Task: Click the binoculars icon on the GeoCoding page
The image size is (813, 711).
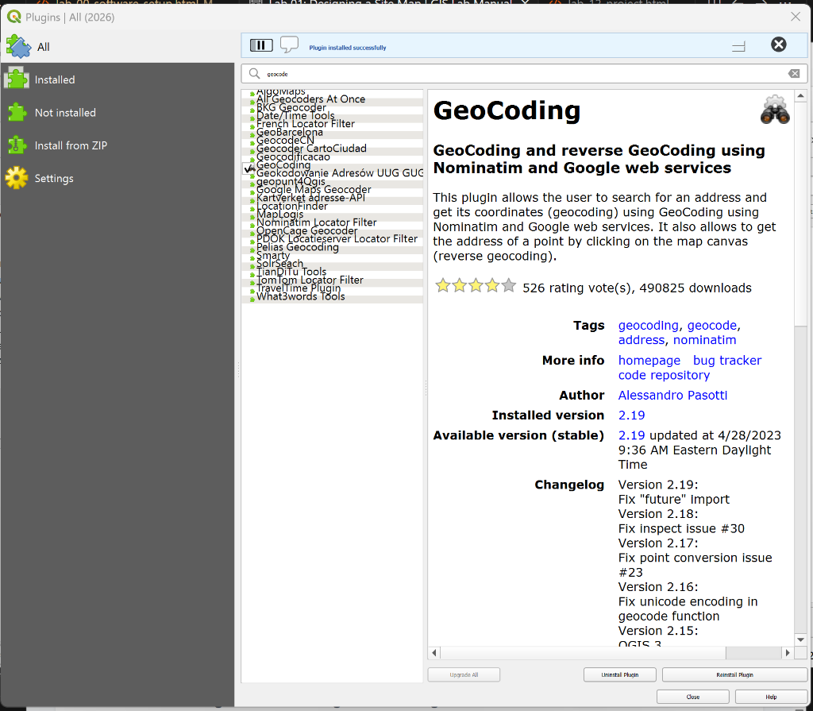Action: (x=774, y=110)
